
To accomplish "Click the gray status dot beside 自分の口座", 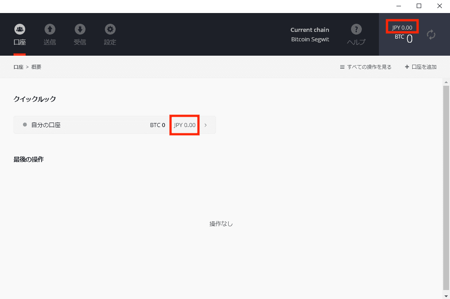I will (25, 125).
